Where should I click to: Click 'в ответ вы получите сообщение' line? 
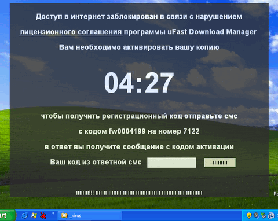coord(139,147)
